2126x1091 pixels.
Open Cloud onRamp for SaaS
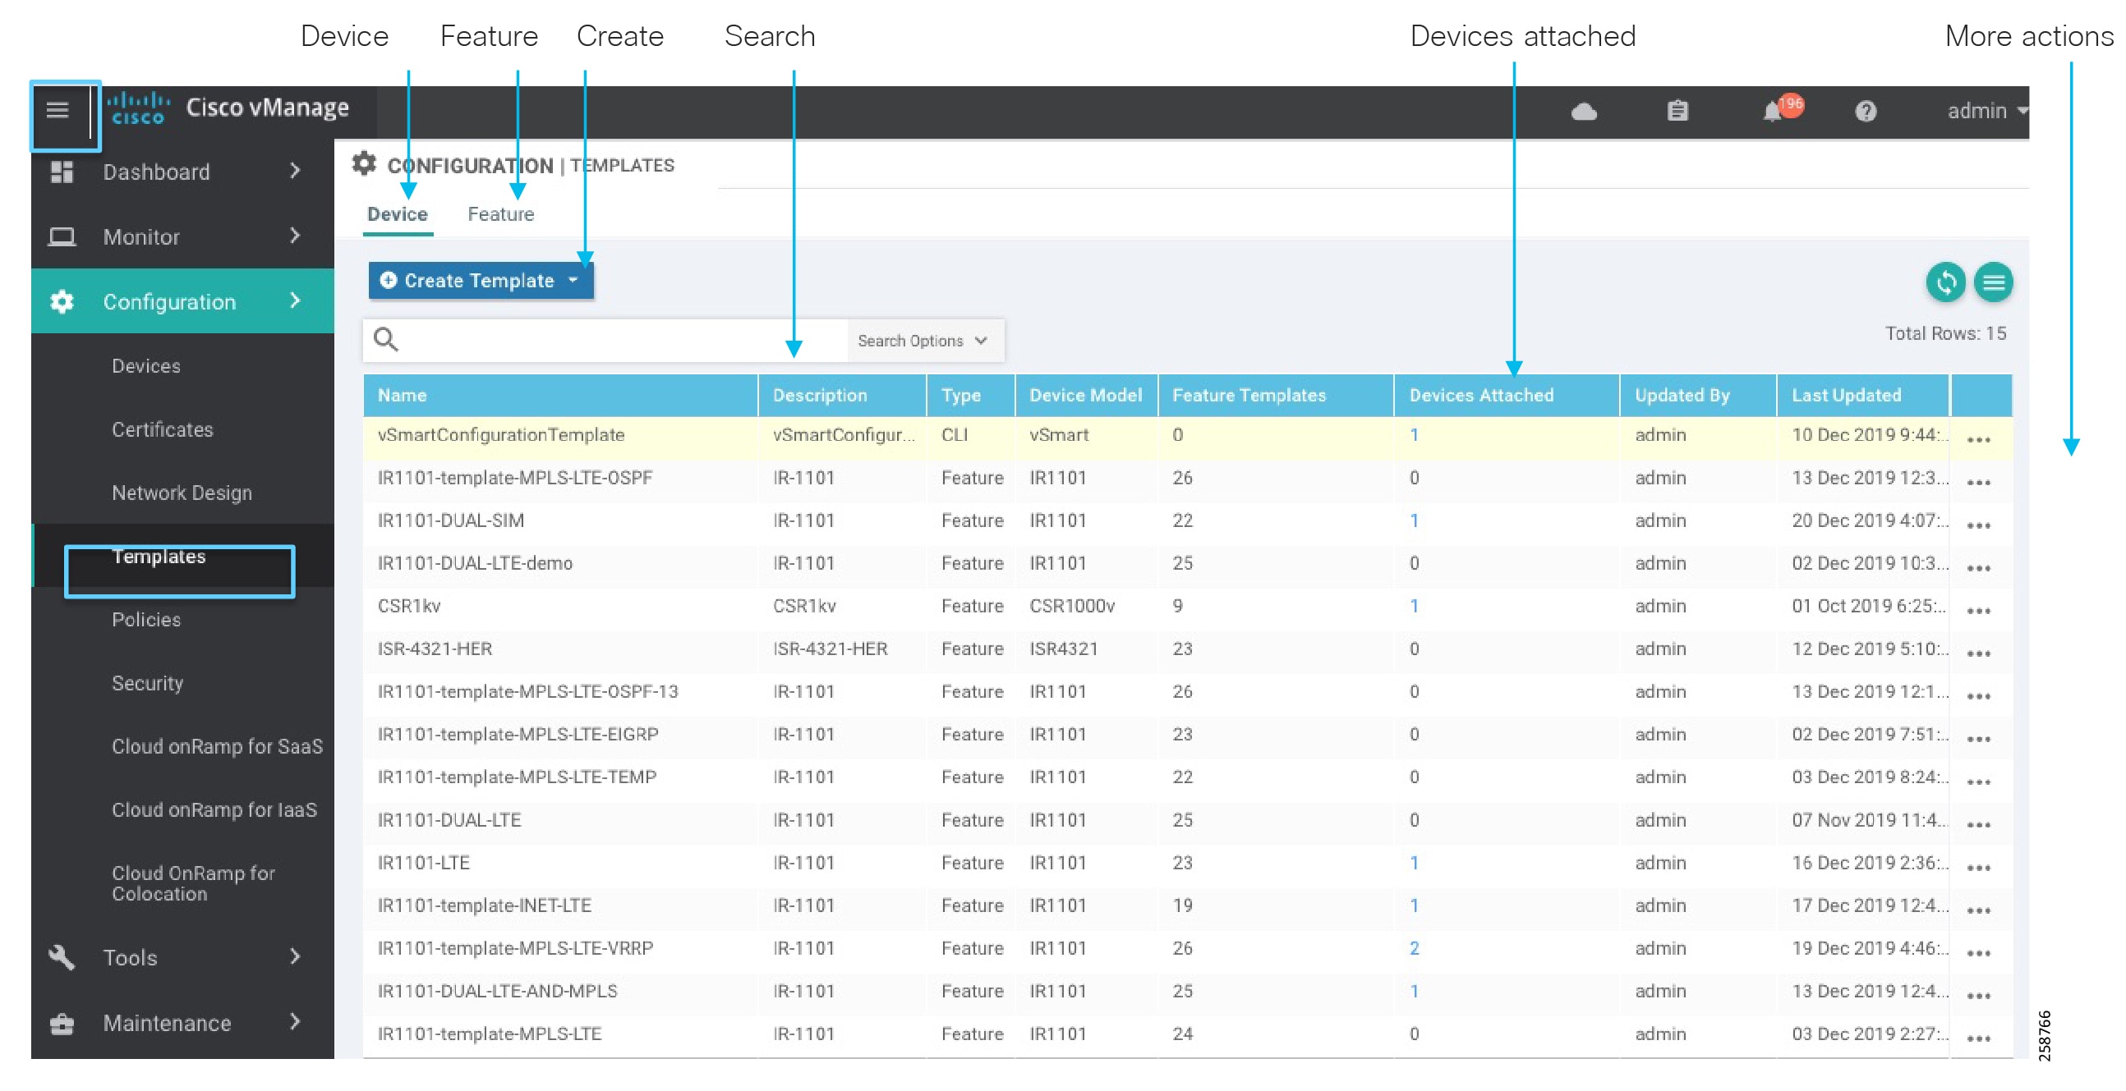[217, 747]
